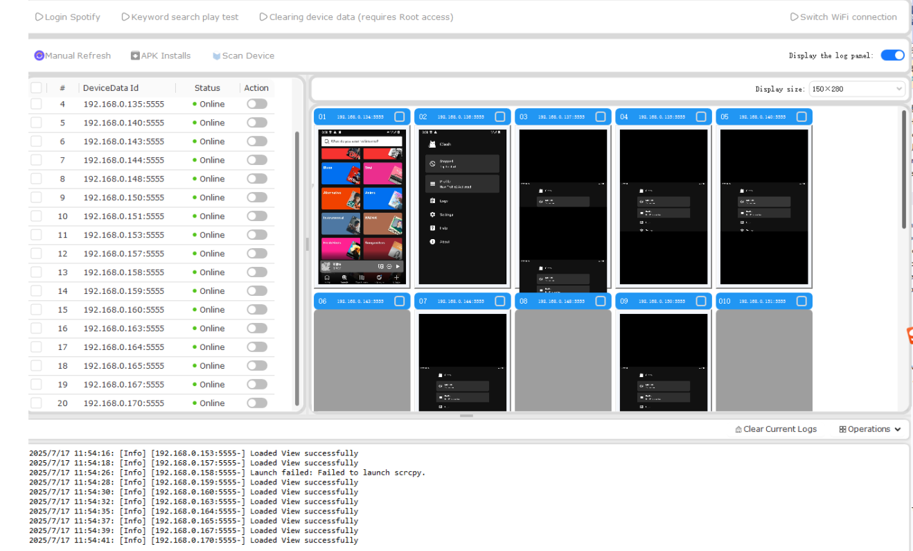
Task: Tap the Home icon in device 01 Spotify nav bar
Action: pos(327,277)
